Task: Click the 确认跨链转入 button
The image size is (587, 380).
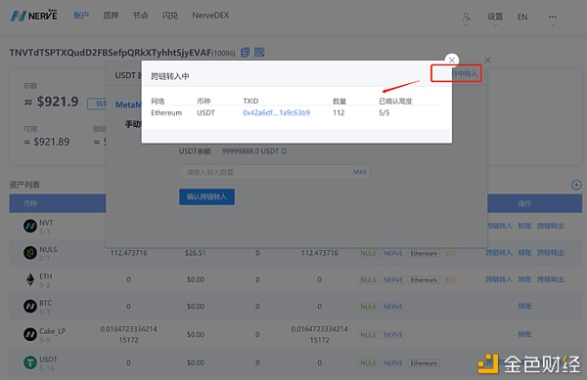Action: click(206, 196)
